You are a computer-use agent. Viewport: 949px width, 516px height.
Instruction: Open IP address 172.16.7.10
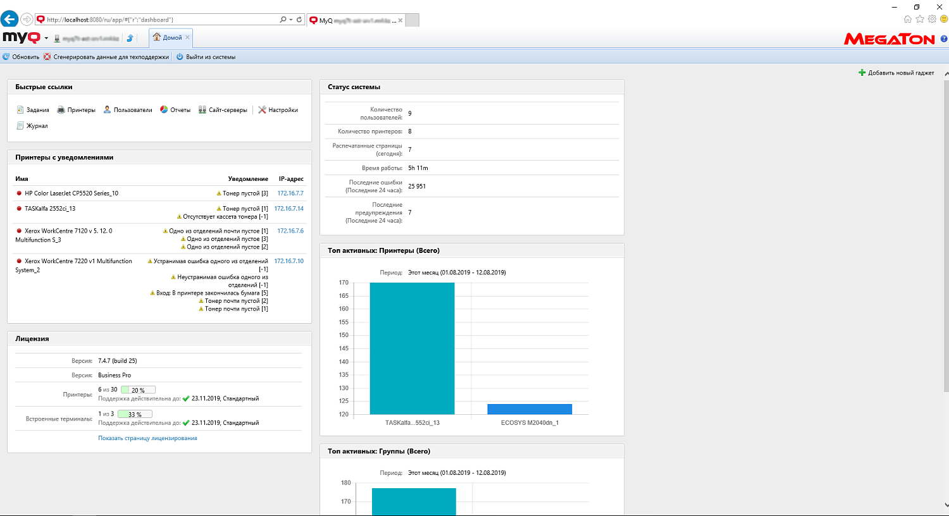click(x=289, y=261)
